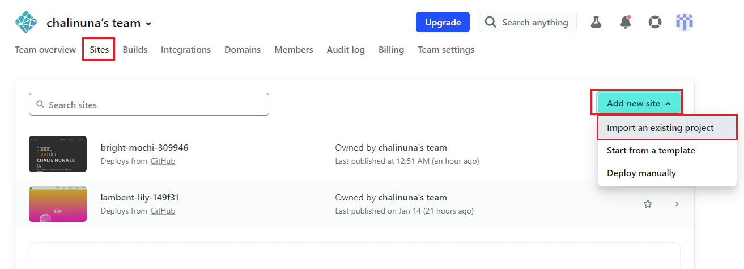Click 'Last published at 12:51 AM' text
The image size is (744, 269).
click(x=407, y=161)
